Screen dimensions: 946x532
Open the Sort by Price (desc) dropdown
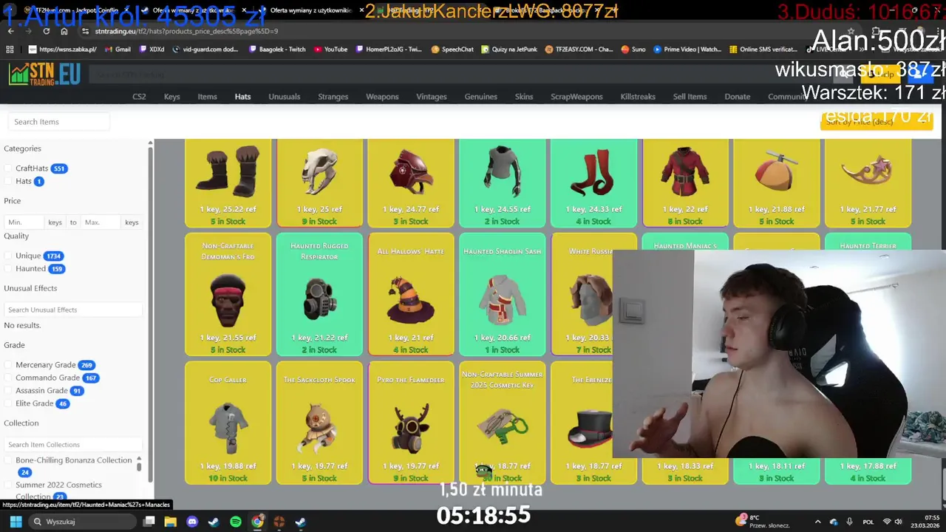pyautogui.click(x=877, y=121)
